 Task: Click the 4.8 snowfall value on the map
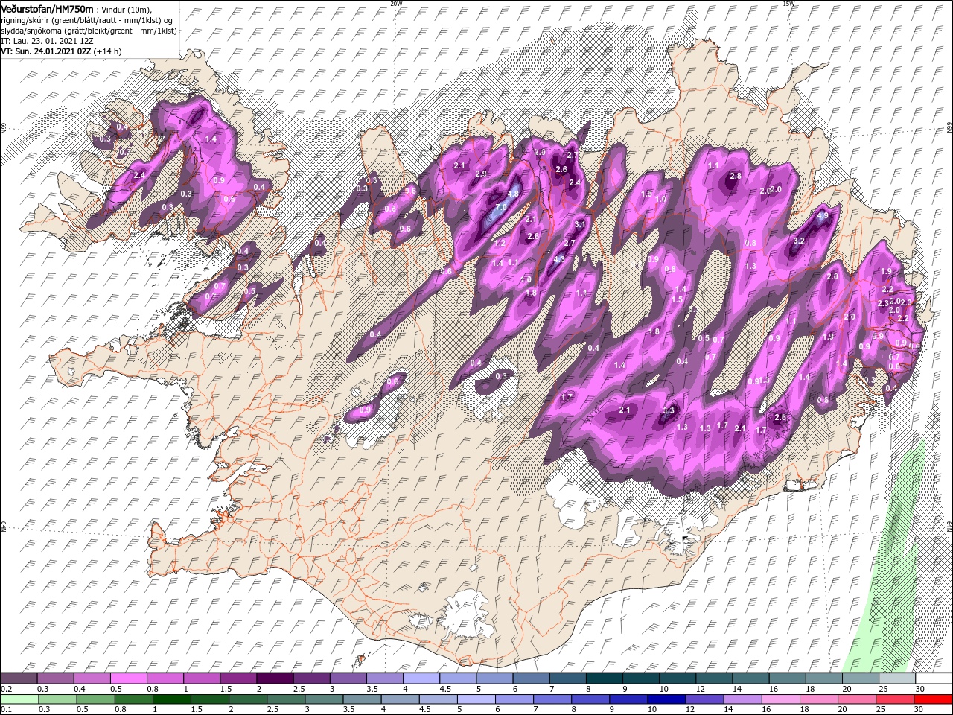(513, 194)
